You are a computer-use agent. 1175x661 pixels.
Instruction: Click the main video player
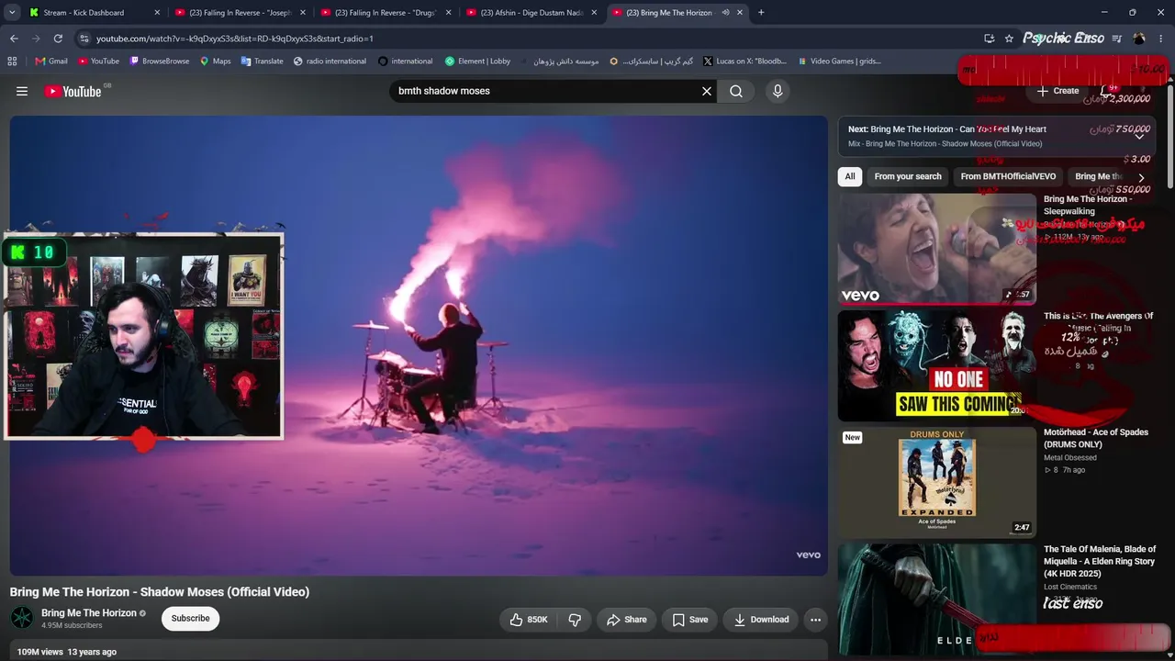419,345
